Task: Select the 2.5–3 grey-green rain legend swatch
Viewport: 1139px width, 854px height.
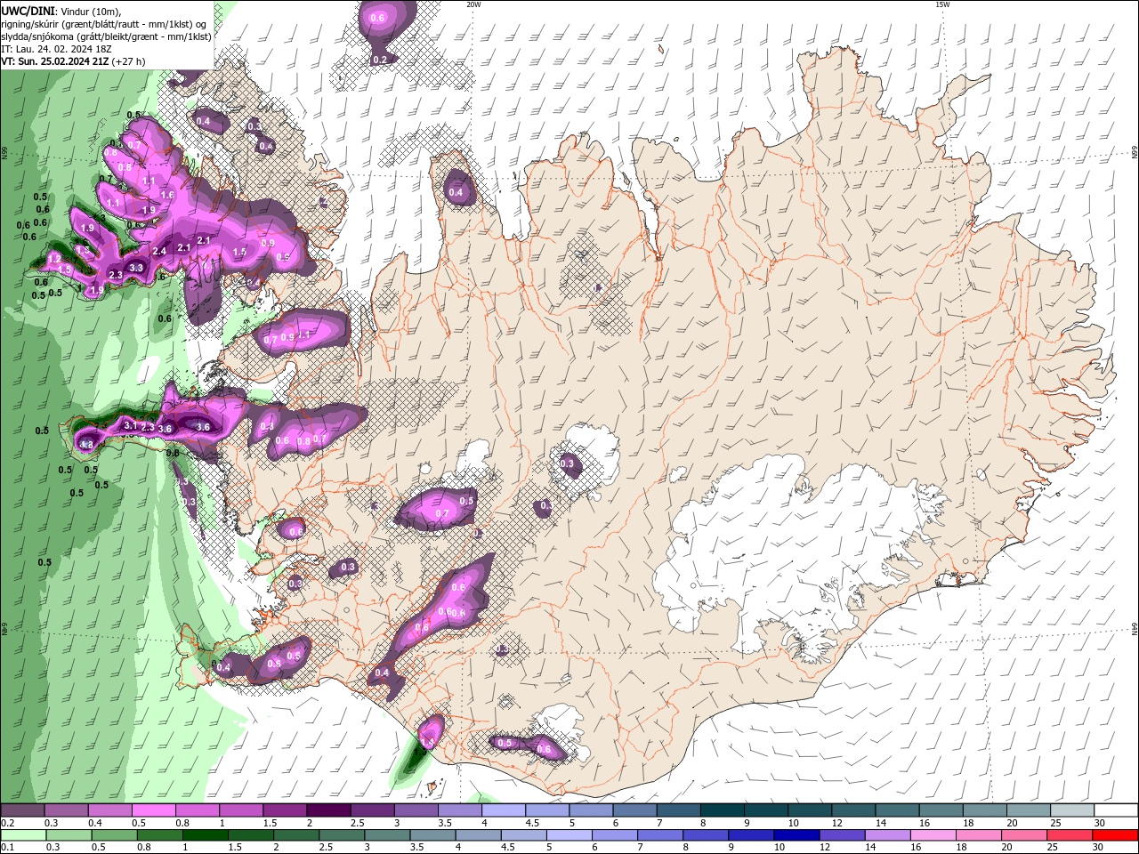Action: (341, 835)
